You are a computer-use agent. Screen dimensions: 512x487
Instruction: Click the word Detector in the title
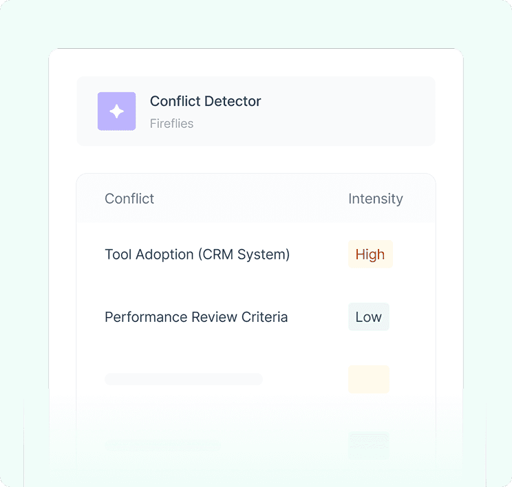pyautogui.click(x=233, y=101)
